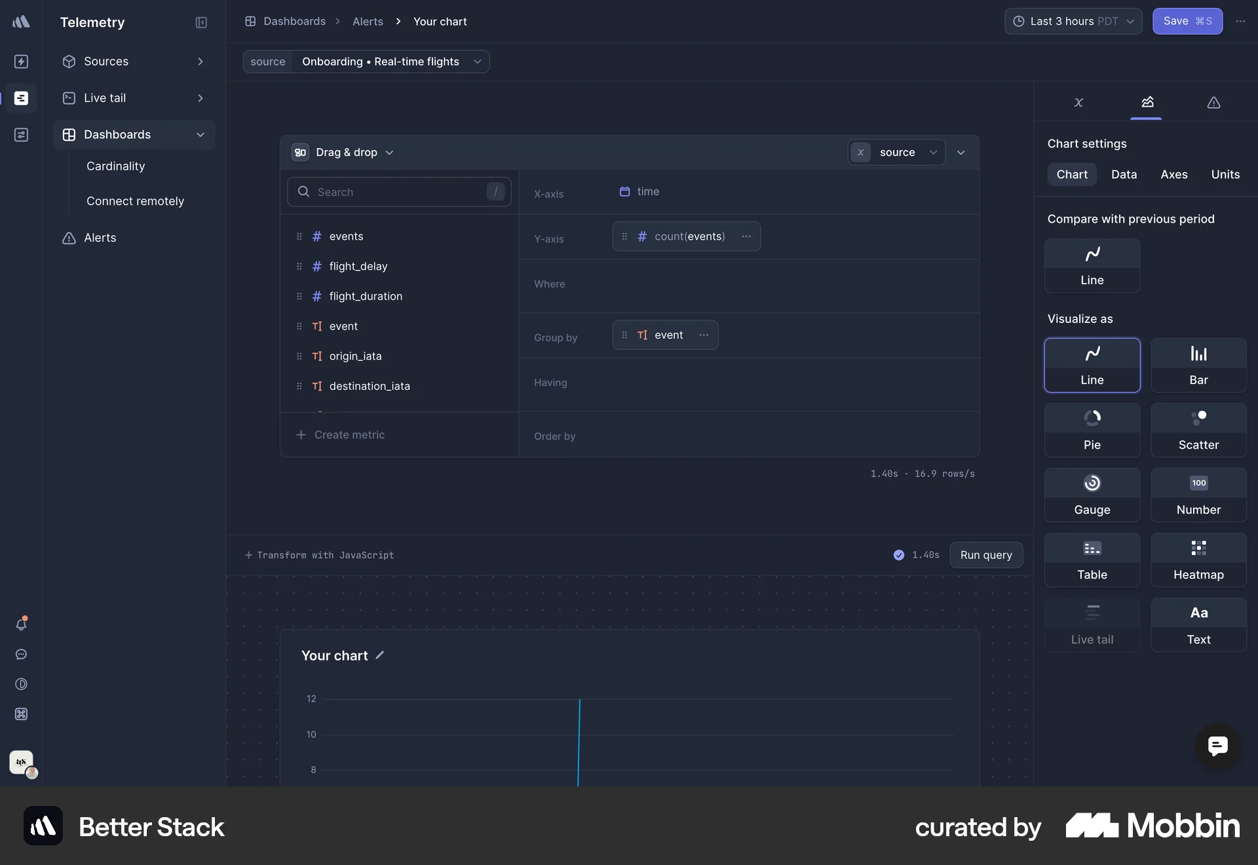The image size is (1258, 865).
Task: Open the Data tab under Chart settings
Action: coord(1124,174)
